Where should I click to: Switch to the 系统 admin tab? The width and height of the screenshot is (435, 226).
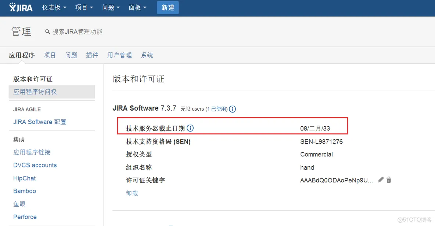pyautogui.click(x=147, y=55)
